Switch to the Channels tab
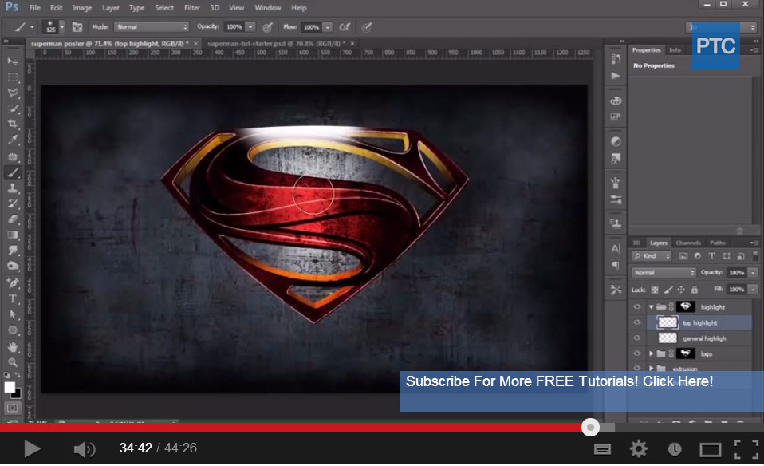The width and height of the screenshot is (764, 466). pos(687,243)
